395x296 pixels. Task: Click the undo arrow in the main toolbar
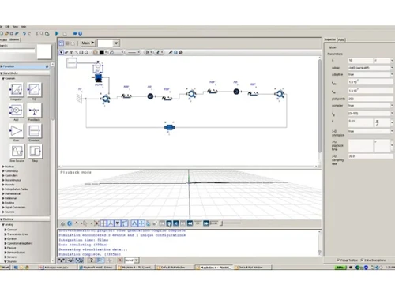tap(24, 33)
